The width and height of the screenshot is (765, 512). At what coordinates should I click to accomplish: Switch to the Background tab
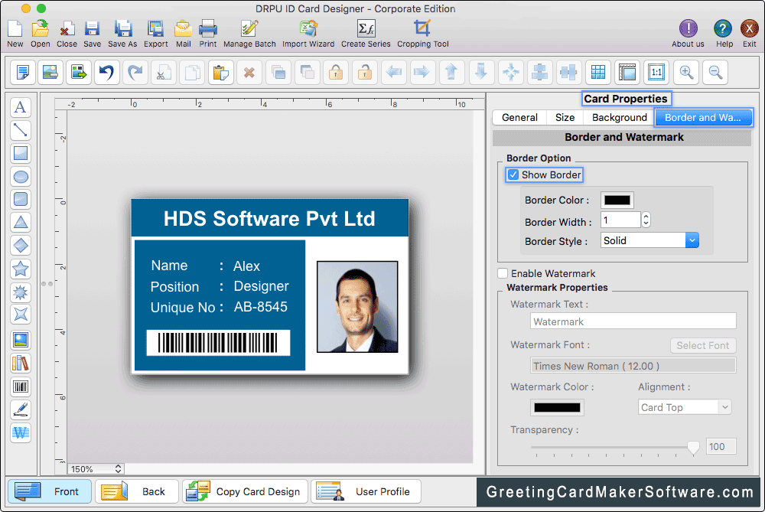[619, 118]
